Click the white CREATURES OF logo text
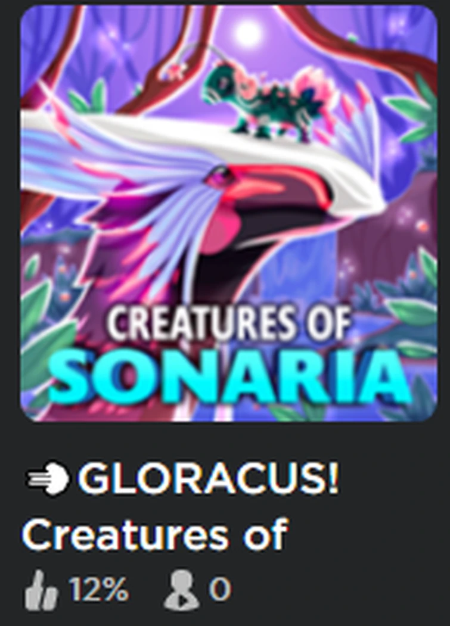 pos(229,323)
